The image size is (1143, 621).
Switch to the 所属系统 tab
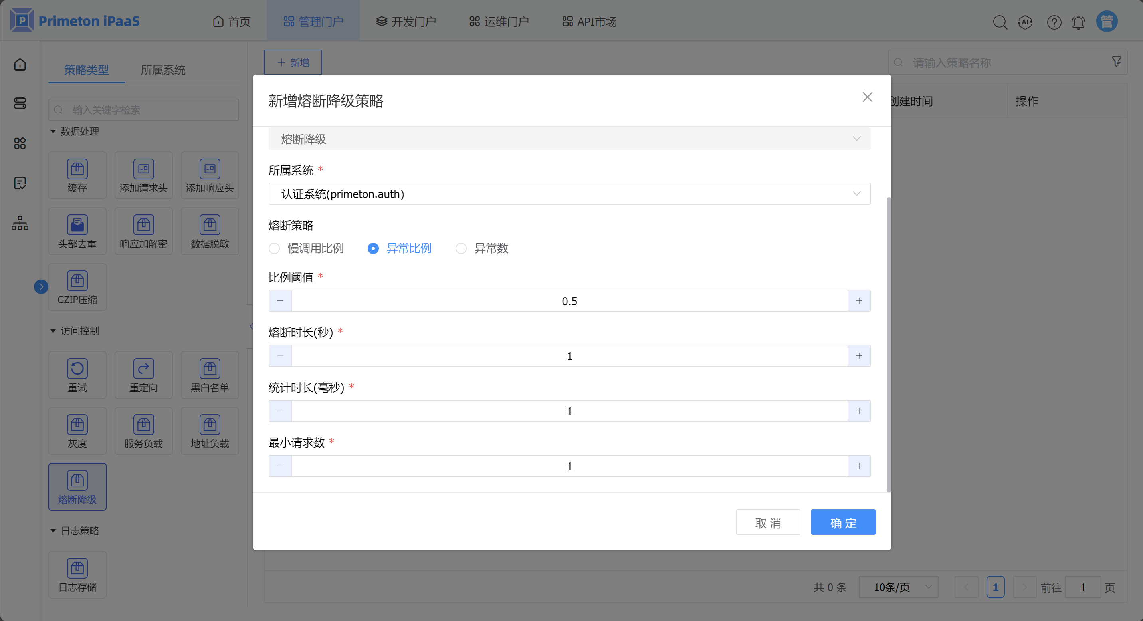[x=163, y=70]
